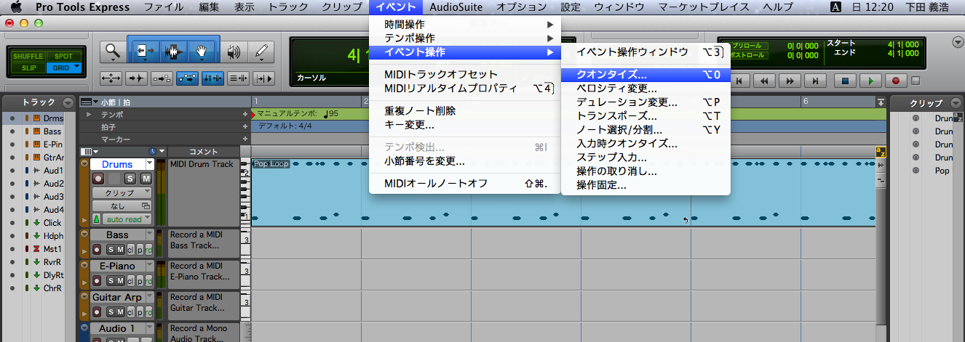Select the Pencil tool
965x342 pixels.
(x=261, y=52)
